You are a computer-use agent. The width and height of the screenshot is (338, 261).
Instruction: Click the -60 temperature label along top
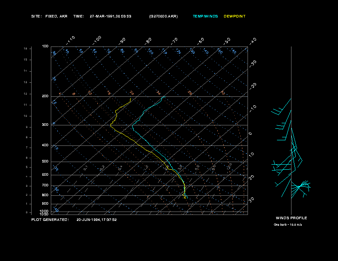coord(201,41)
